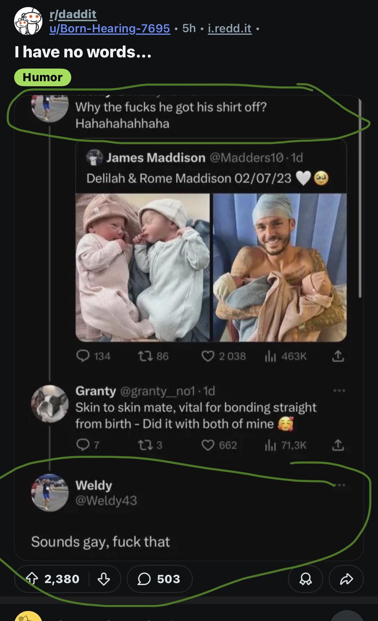The image size is (378, 621).
Task: Click the share icon on the Granty reply
Action: click(x=338, y=445)
